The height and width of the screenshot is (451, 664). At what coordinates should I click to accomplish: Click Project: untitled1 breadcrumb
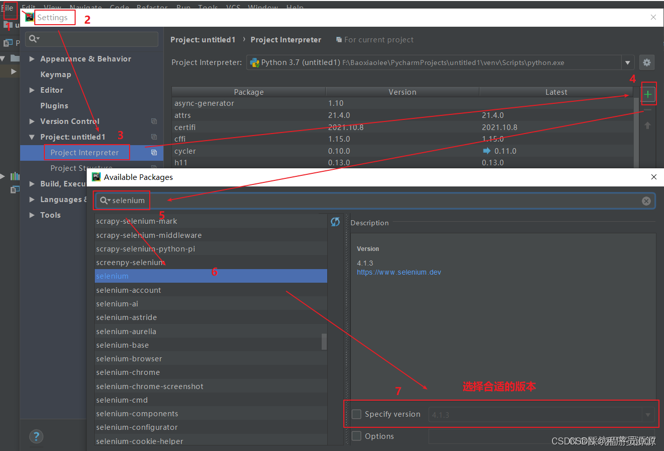[203, 40]
